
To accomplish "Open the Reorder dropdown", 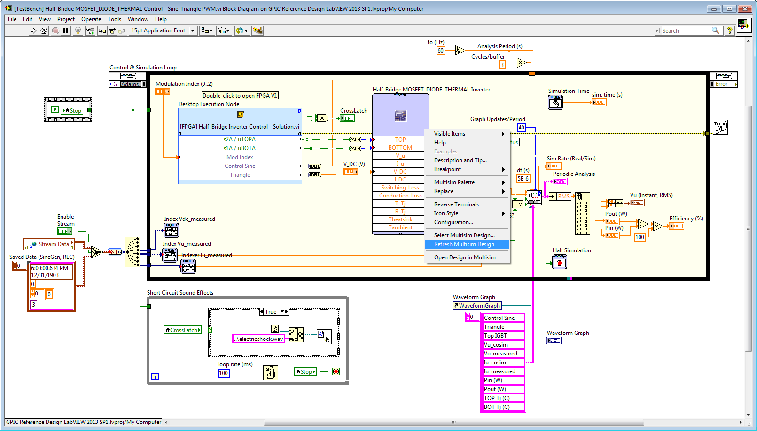I will point(242,30).
